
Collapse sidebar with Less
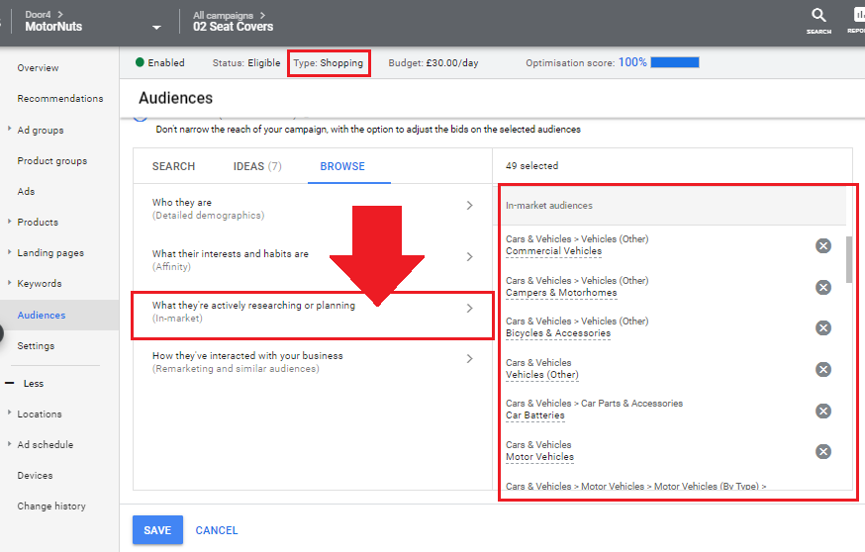tap(25, 383)
